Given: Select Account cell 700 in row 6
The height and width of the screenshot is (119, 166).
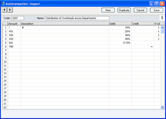Looking at the screenshot, I should tap(14, 47).
